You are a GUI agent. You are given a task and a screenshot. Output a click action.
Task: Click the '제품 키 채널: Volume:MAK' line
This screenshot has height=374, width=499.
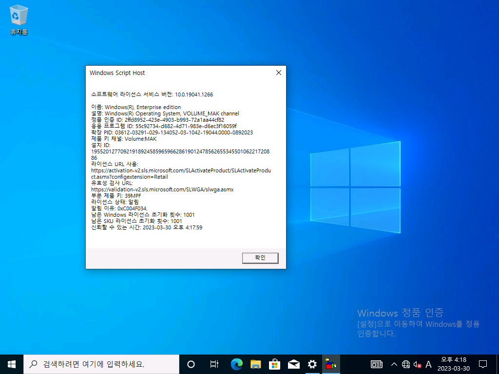coord(124,139)
